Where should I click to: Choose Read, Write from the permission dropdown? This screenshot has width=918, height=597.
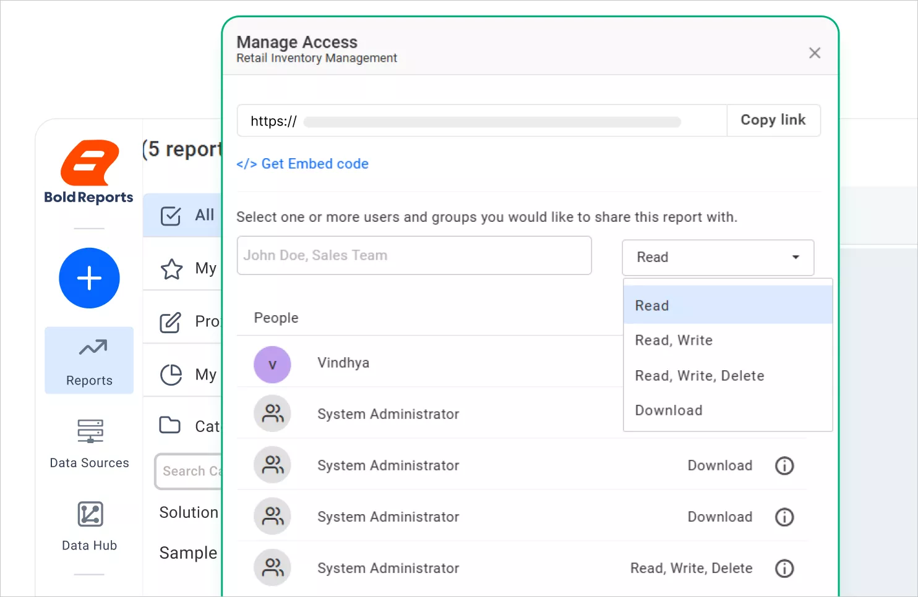pos(674,340)
